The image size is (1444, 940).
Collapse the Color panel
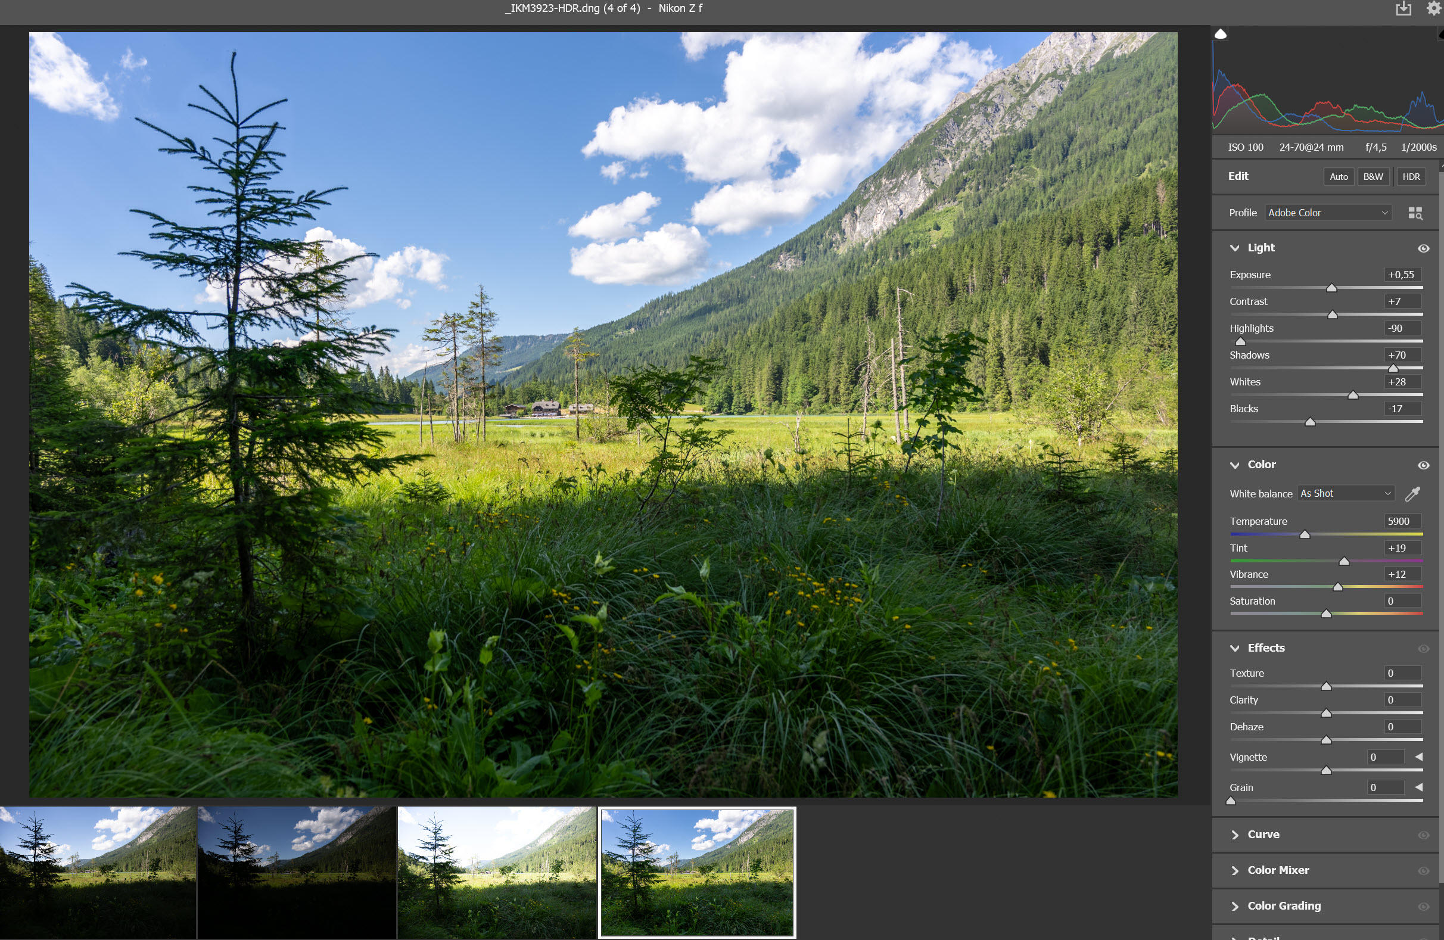tap(1235, 465)
